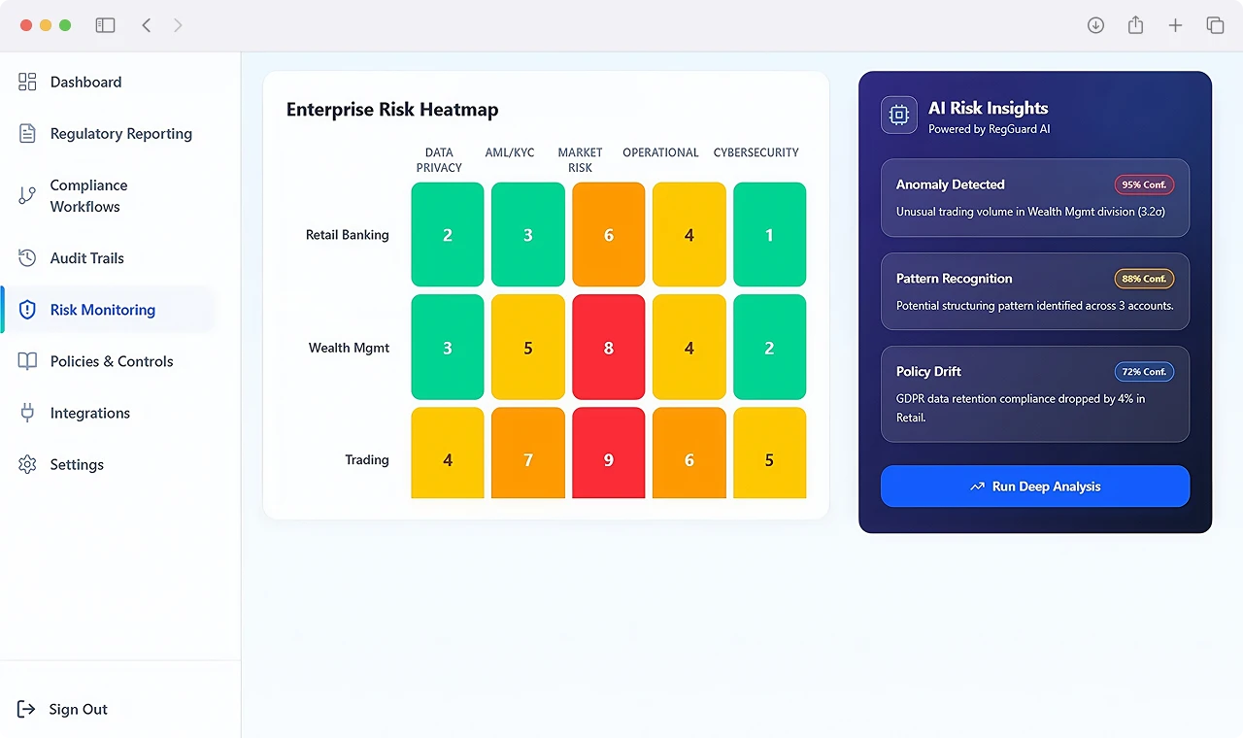Select Trading Data Privacy cell
This screenshot has width=1243, height=738.
tap(448, 453)
